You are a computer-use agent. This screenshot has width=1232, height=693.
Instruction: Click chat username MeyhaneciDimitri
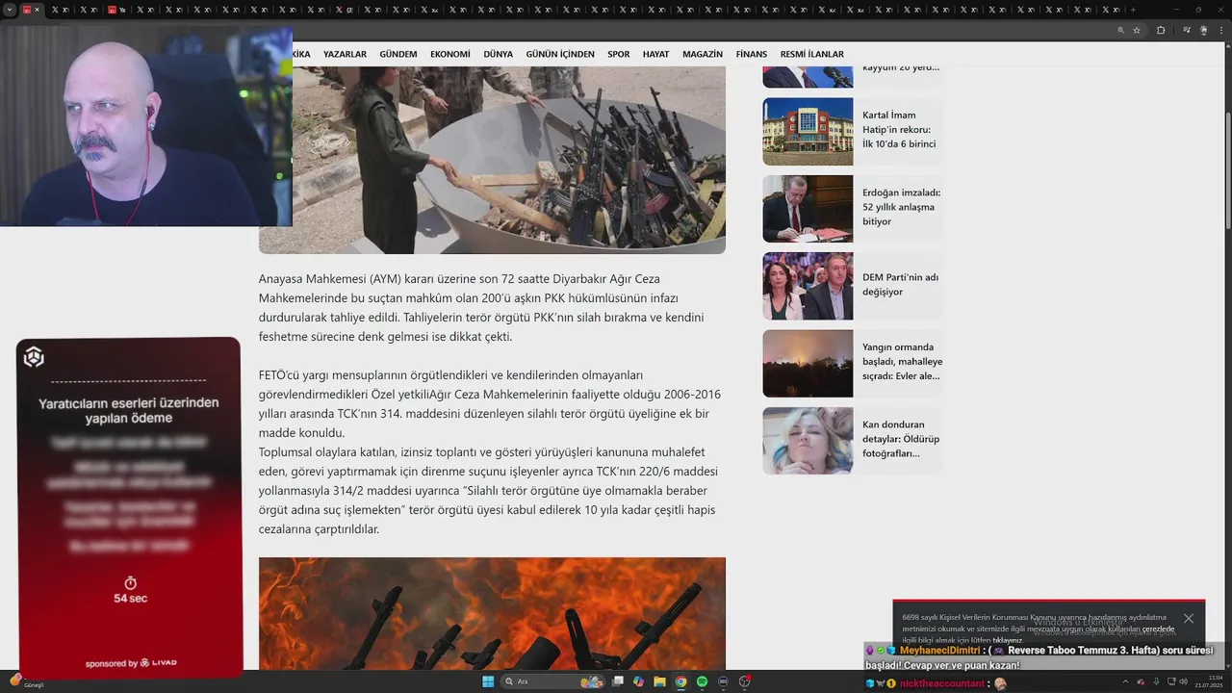[x=939, y=651]
